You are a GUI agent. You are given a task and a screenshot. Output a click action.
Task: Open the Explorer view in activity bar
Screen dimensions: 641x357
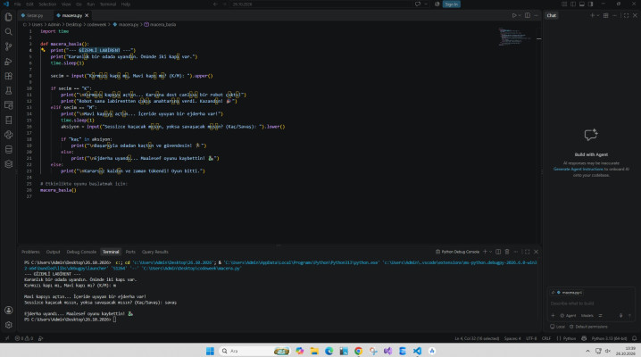(x=9, y=17)
